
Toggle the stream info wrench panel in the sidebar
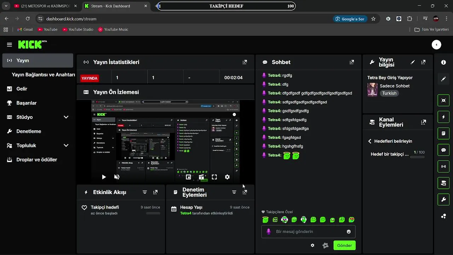pos(443,199)
